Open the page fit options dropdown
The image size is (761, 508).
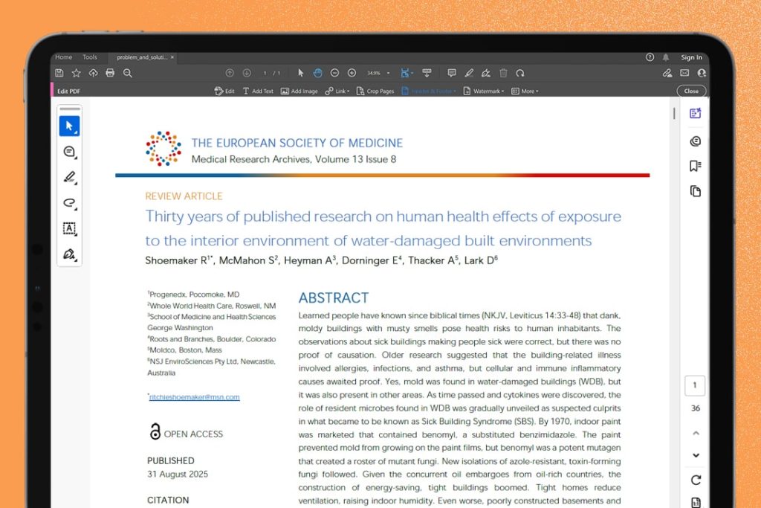tap(407, 73)
